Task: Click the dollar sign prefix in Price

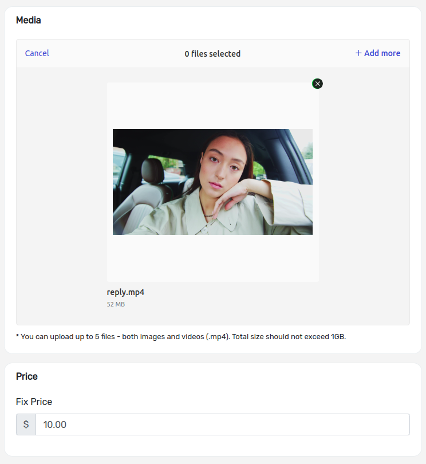Action: (x=26, y=424)
